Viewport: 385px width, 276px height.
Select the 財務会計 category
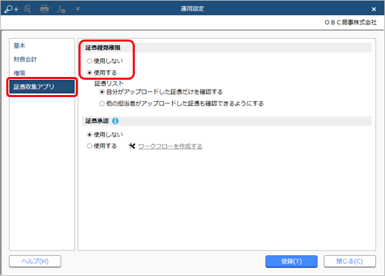(x=25, y=59)
